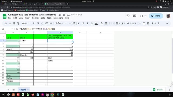The image size is (173, 97).
Task: Open filter views dropdown arrow
Action: click(155, 23)
